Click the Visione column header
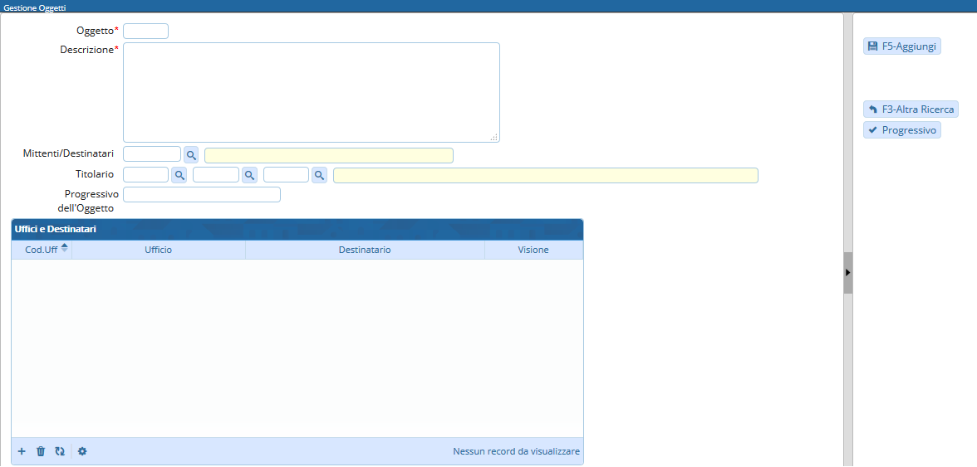 point(533,250)
